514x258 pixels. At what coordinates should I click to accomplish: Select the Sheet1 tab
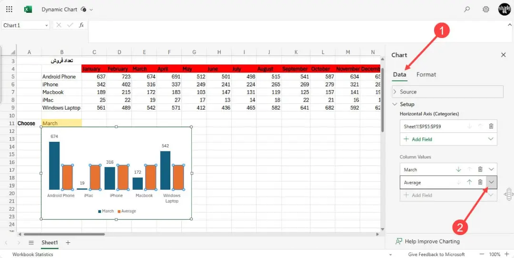(x=49, y=243)
